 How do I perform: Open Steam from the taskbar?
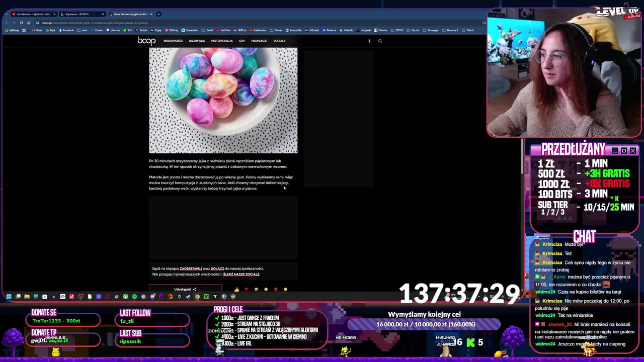[x=188, y=297]
